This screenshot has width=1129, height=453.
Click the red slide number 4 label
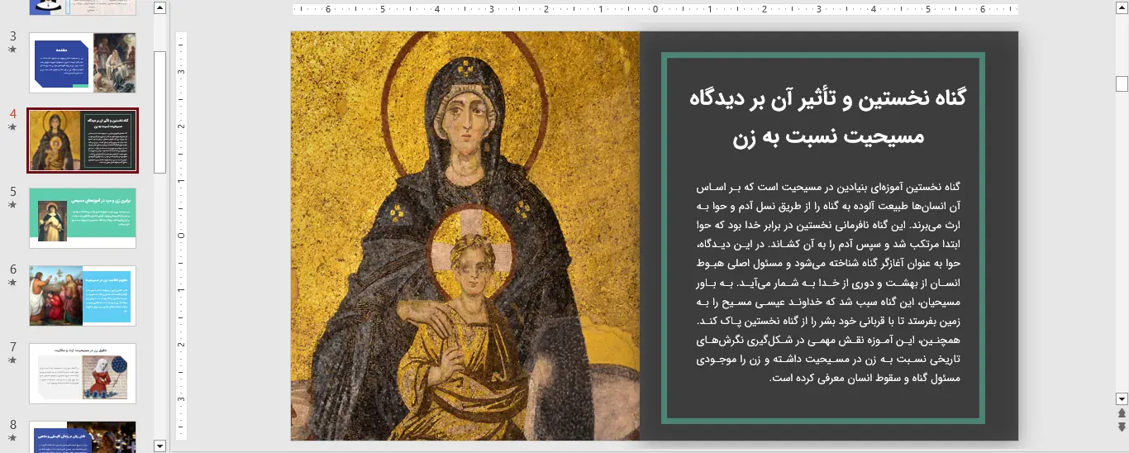12,114
